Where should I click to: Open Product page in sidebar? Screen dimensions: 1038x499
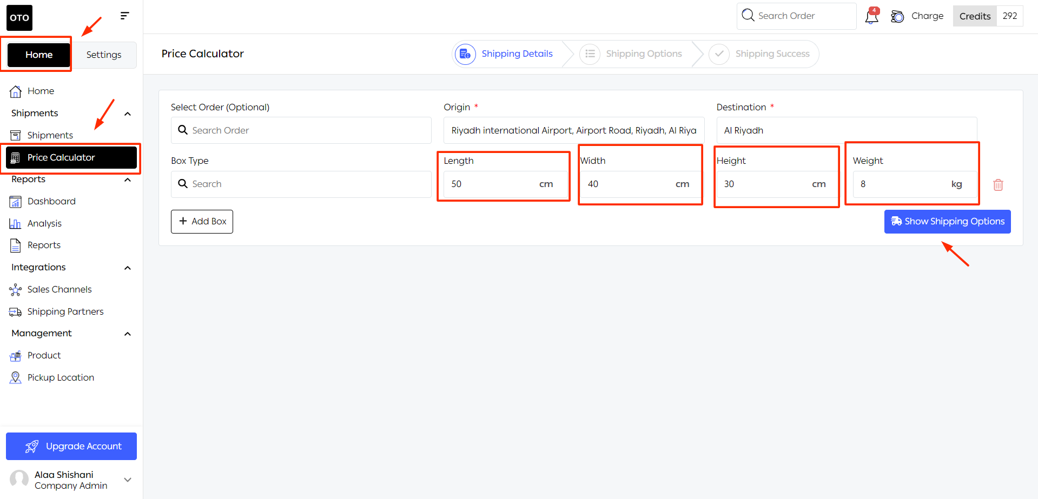pos(44,355)
